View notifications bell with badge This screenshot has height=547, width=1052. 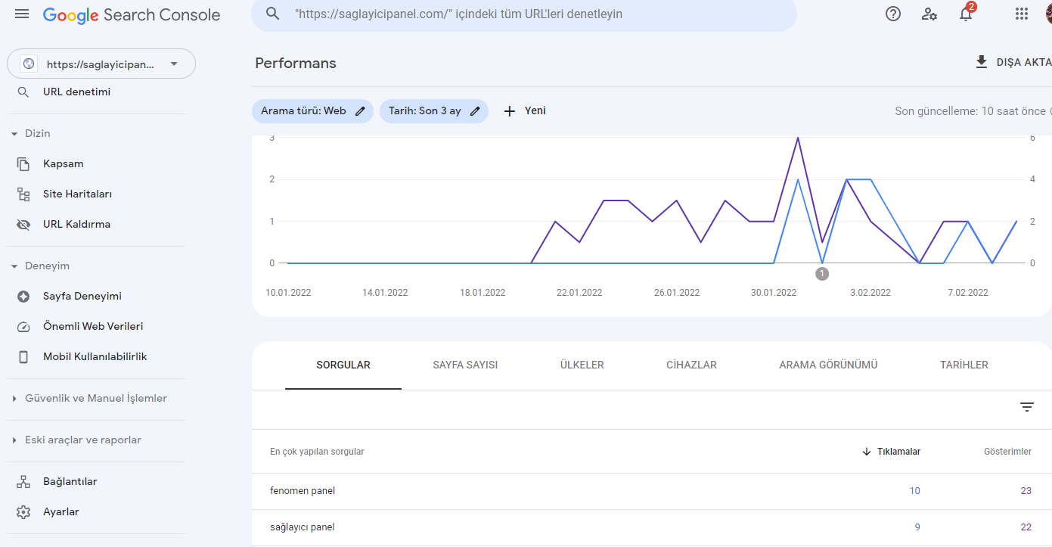967,13
